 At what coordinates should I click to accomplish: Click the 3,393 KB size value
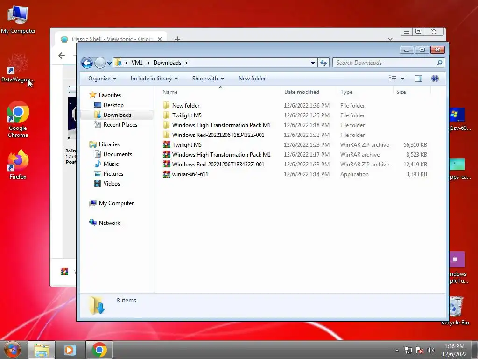[416, 174]
